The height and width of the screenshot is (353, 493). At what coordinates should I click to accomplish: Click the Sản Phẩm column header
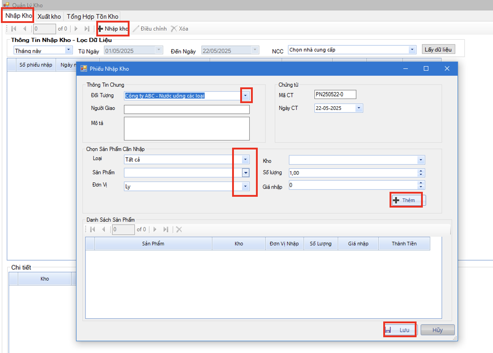coord(153,244)
